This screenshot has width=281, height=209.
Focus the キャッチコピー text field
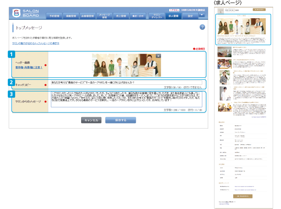[x=126, y=82]
